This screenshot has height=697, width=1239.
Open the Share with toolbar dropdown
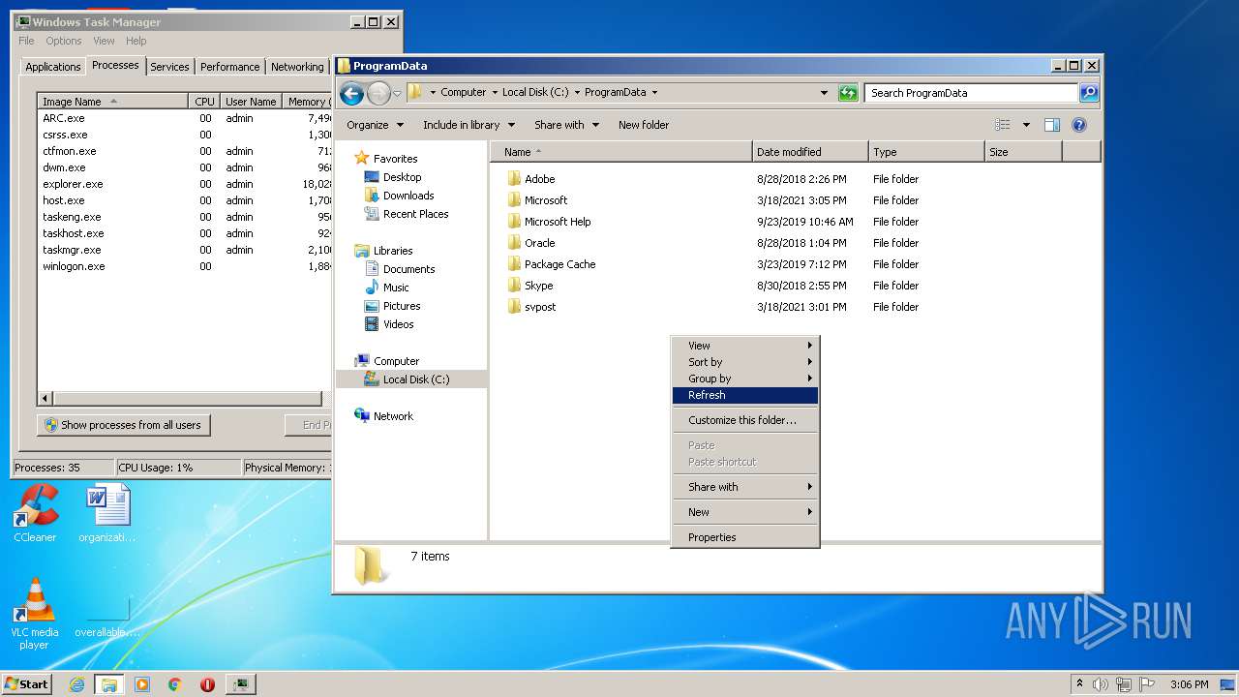pyautogui.click(x=566, y=125)
